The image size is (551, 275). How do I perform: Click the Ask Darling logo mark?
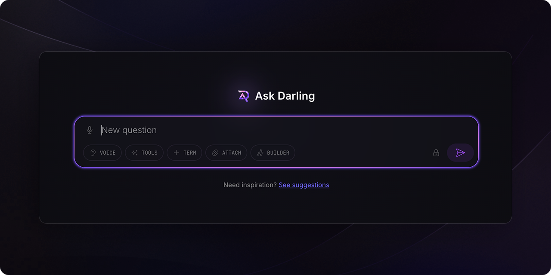(244, 96)
